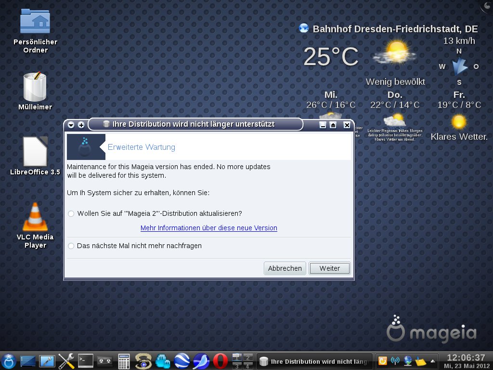Click the dialog title bar text

pos(194,124)
